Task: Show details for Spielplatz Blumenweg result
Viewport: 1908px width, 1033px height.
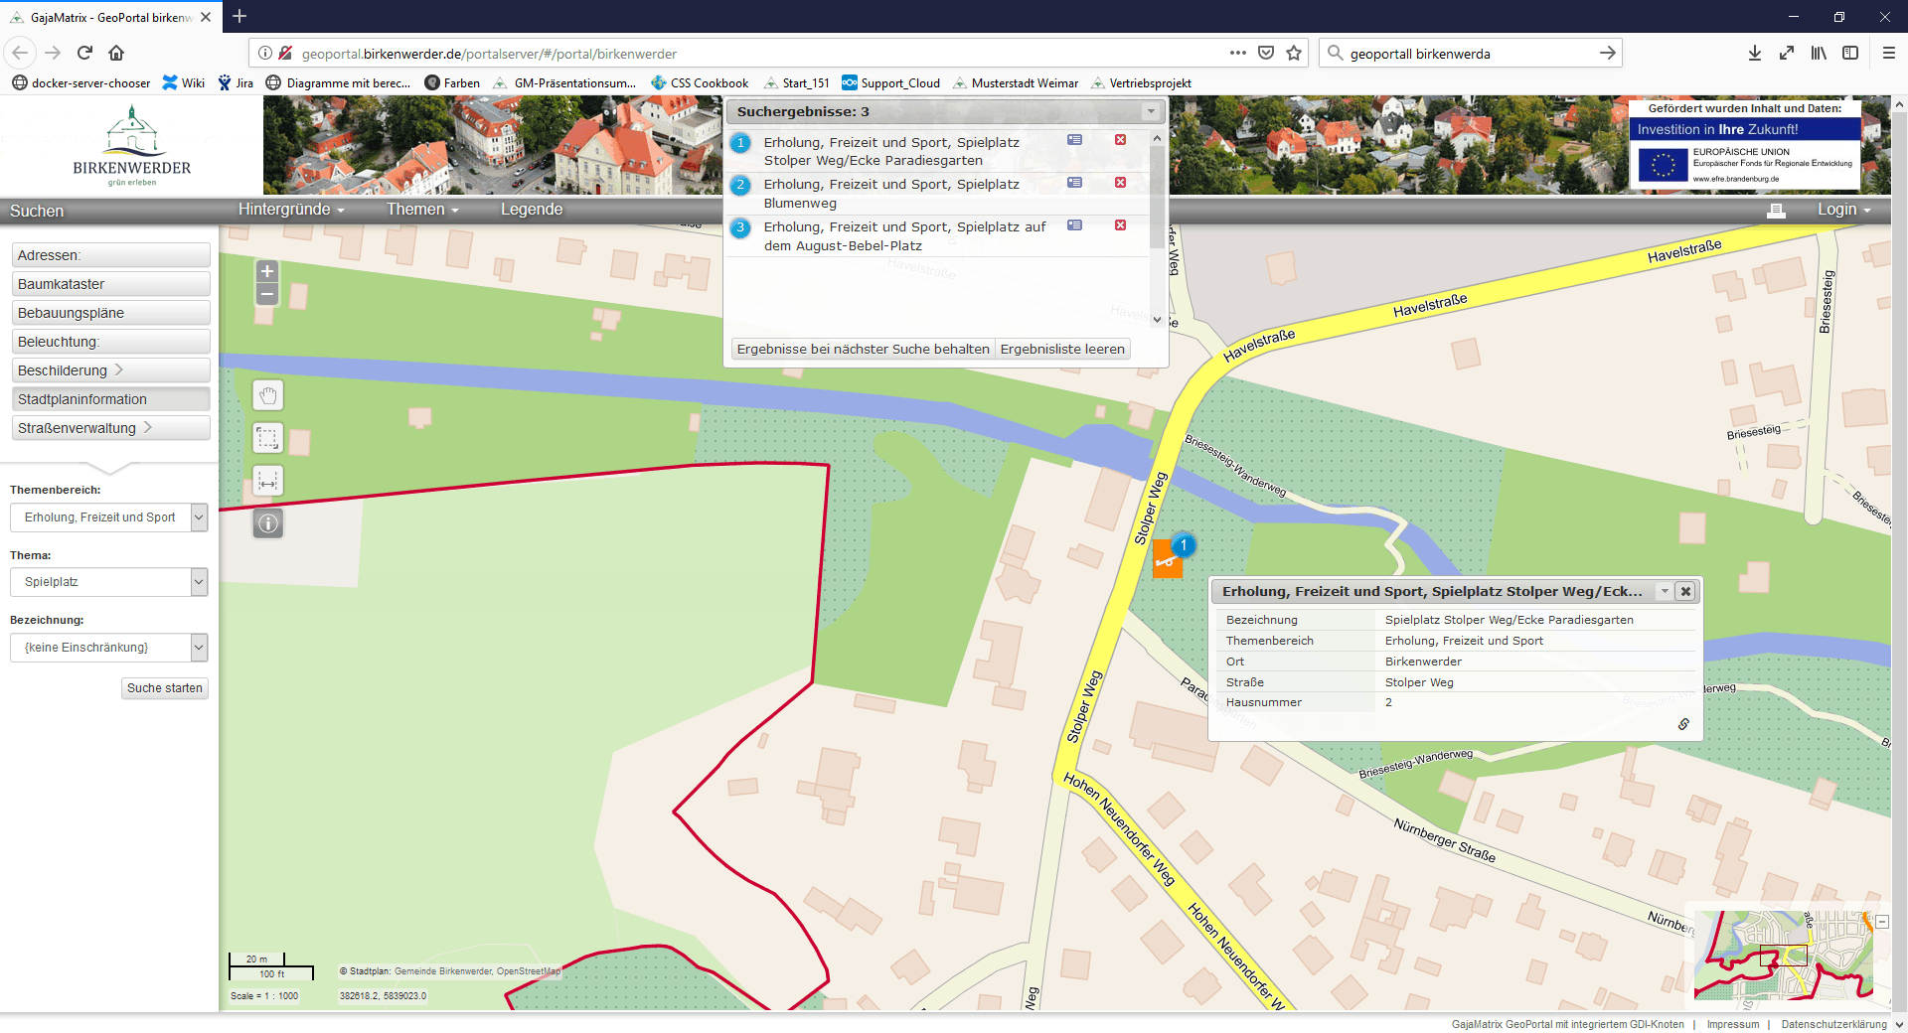Action: [x=1074, y=183]
